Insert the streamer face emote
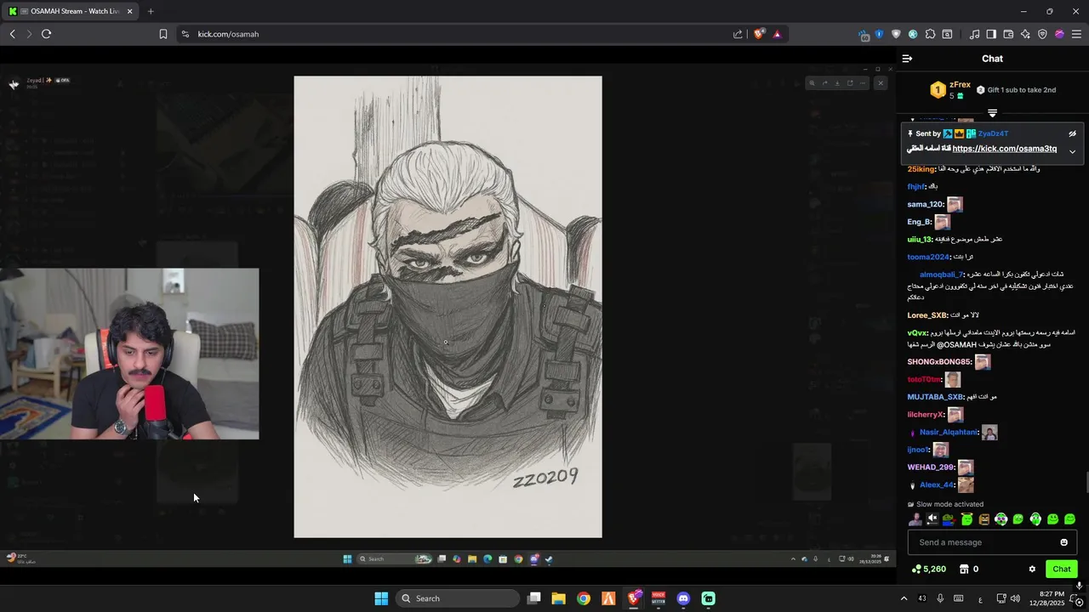This screenshot has width=1089, height=612. pyautogui.click(x=915, y=519)
